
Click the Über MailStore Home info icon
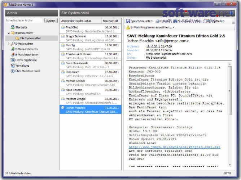pyautogui.click(x=13, y=71)
